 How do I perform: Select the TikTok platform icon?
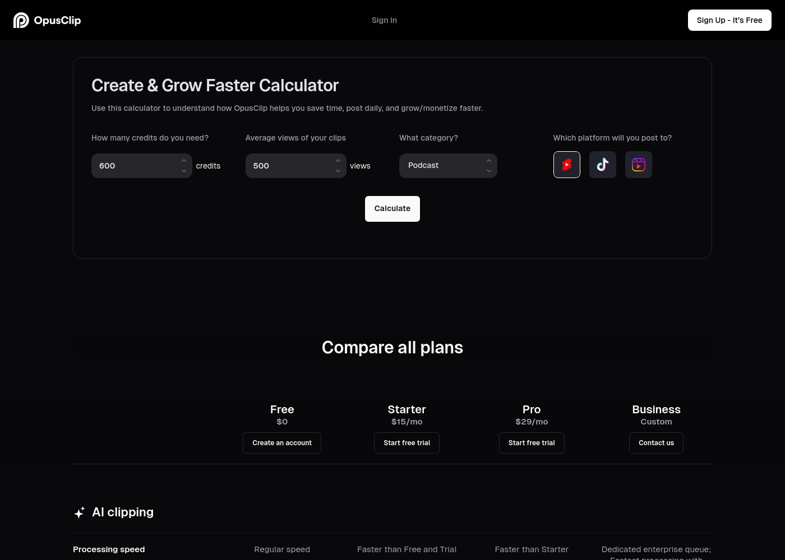coord(603,165)
